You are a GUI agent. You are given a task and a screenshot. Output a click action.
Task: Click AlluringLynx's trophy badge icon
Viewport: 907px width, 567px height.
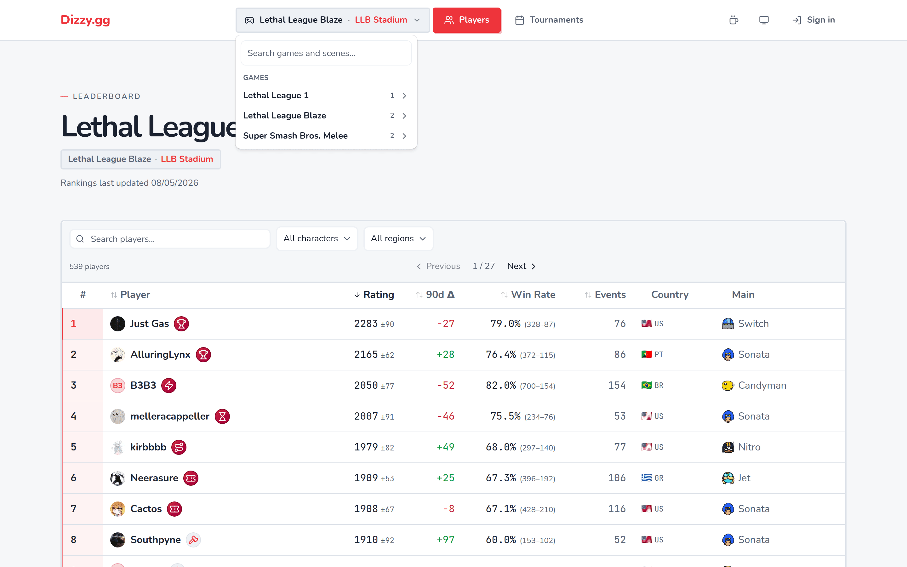point(203,354)
